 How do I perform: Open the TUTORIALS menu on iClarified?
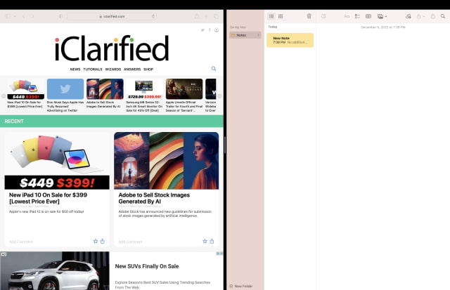tap(93, 70)
